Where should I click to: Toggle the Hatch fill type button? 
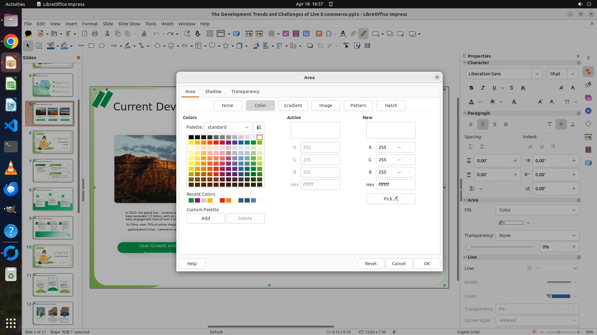pyautogui.click(x=391, y=105)
